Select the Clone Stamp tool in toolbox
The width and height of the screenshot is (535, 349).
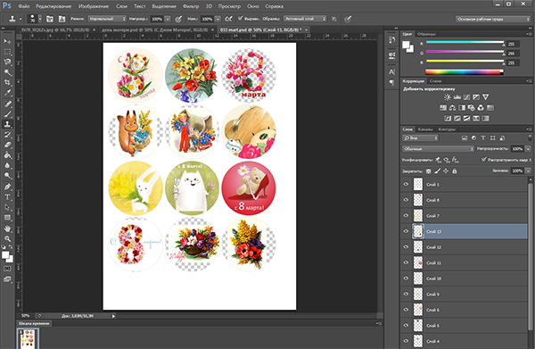pyautogui.click(x=7, y=124)
